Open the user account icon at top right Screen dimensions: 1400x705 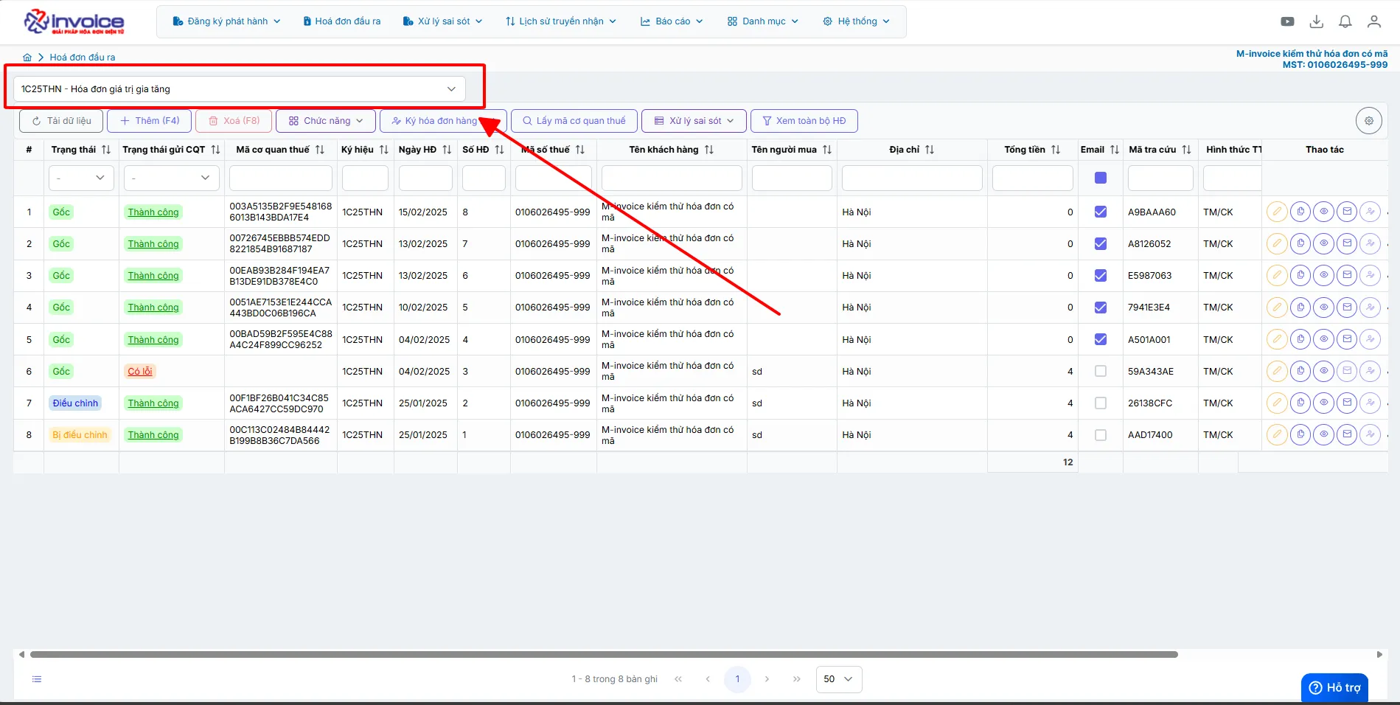(x=1373, y=21)
